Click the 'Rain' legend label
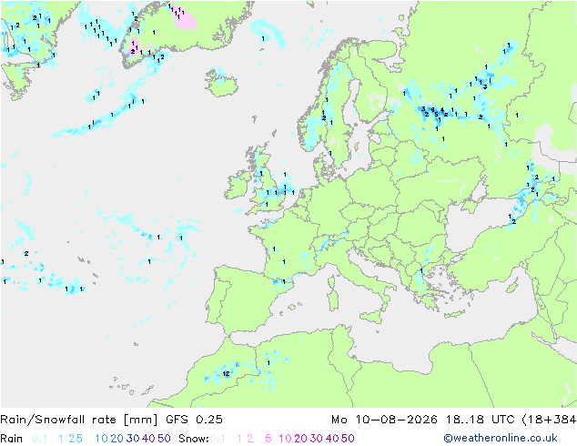 coord(12,439)
